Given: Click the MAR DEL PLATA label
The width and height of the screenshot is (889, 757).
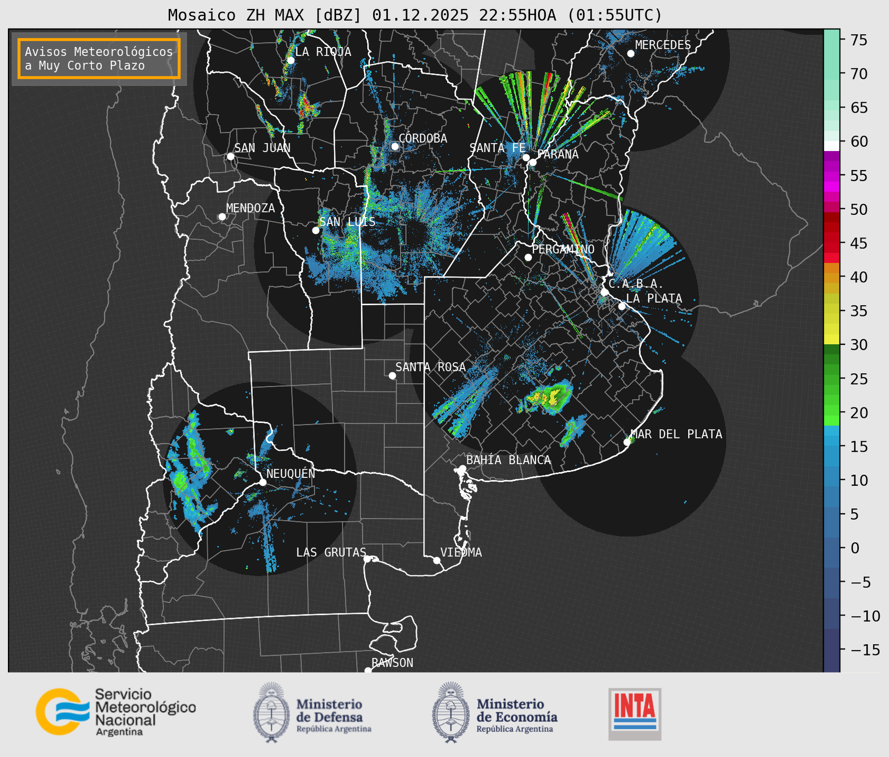Looking at the screenshot, I should pyautogui.click(x=676, y=434).
